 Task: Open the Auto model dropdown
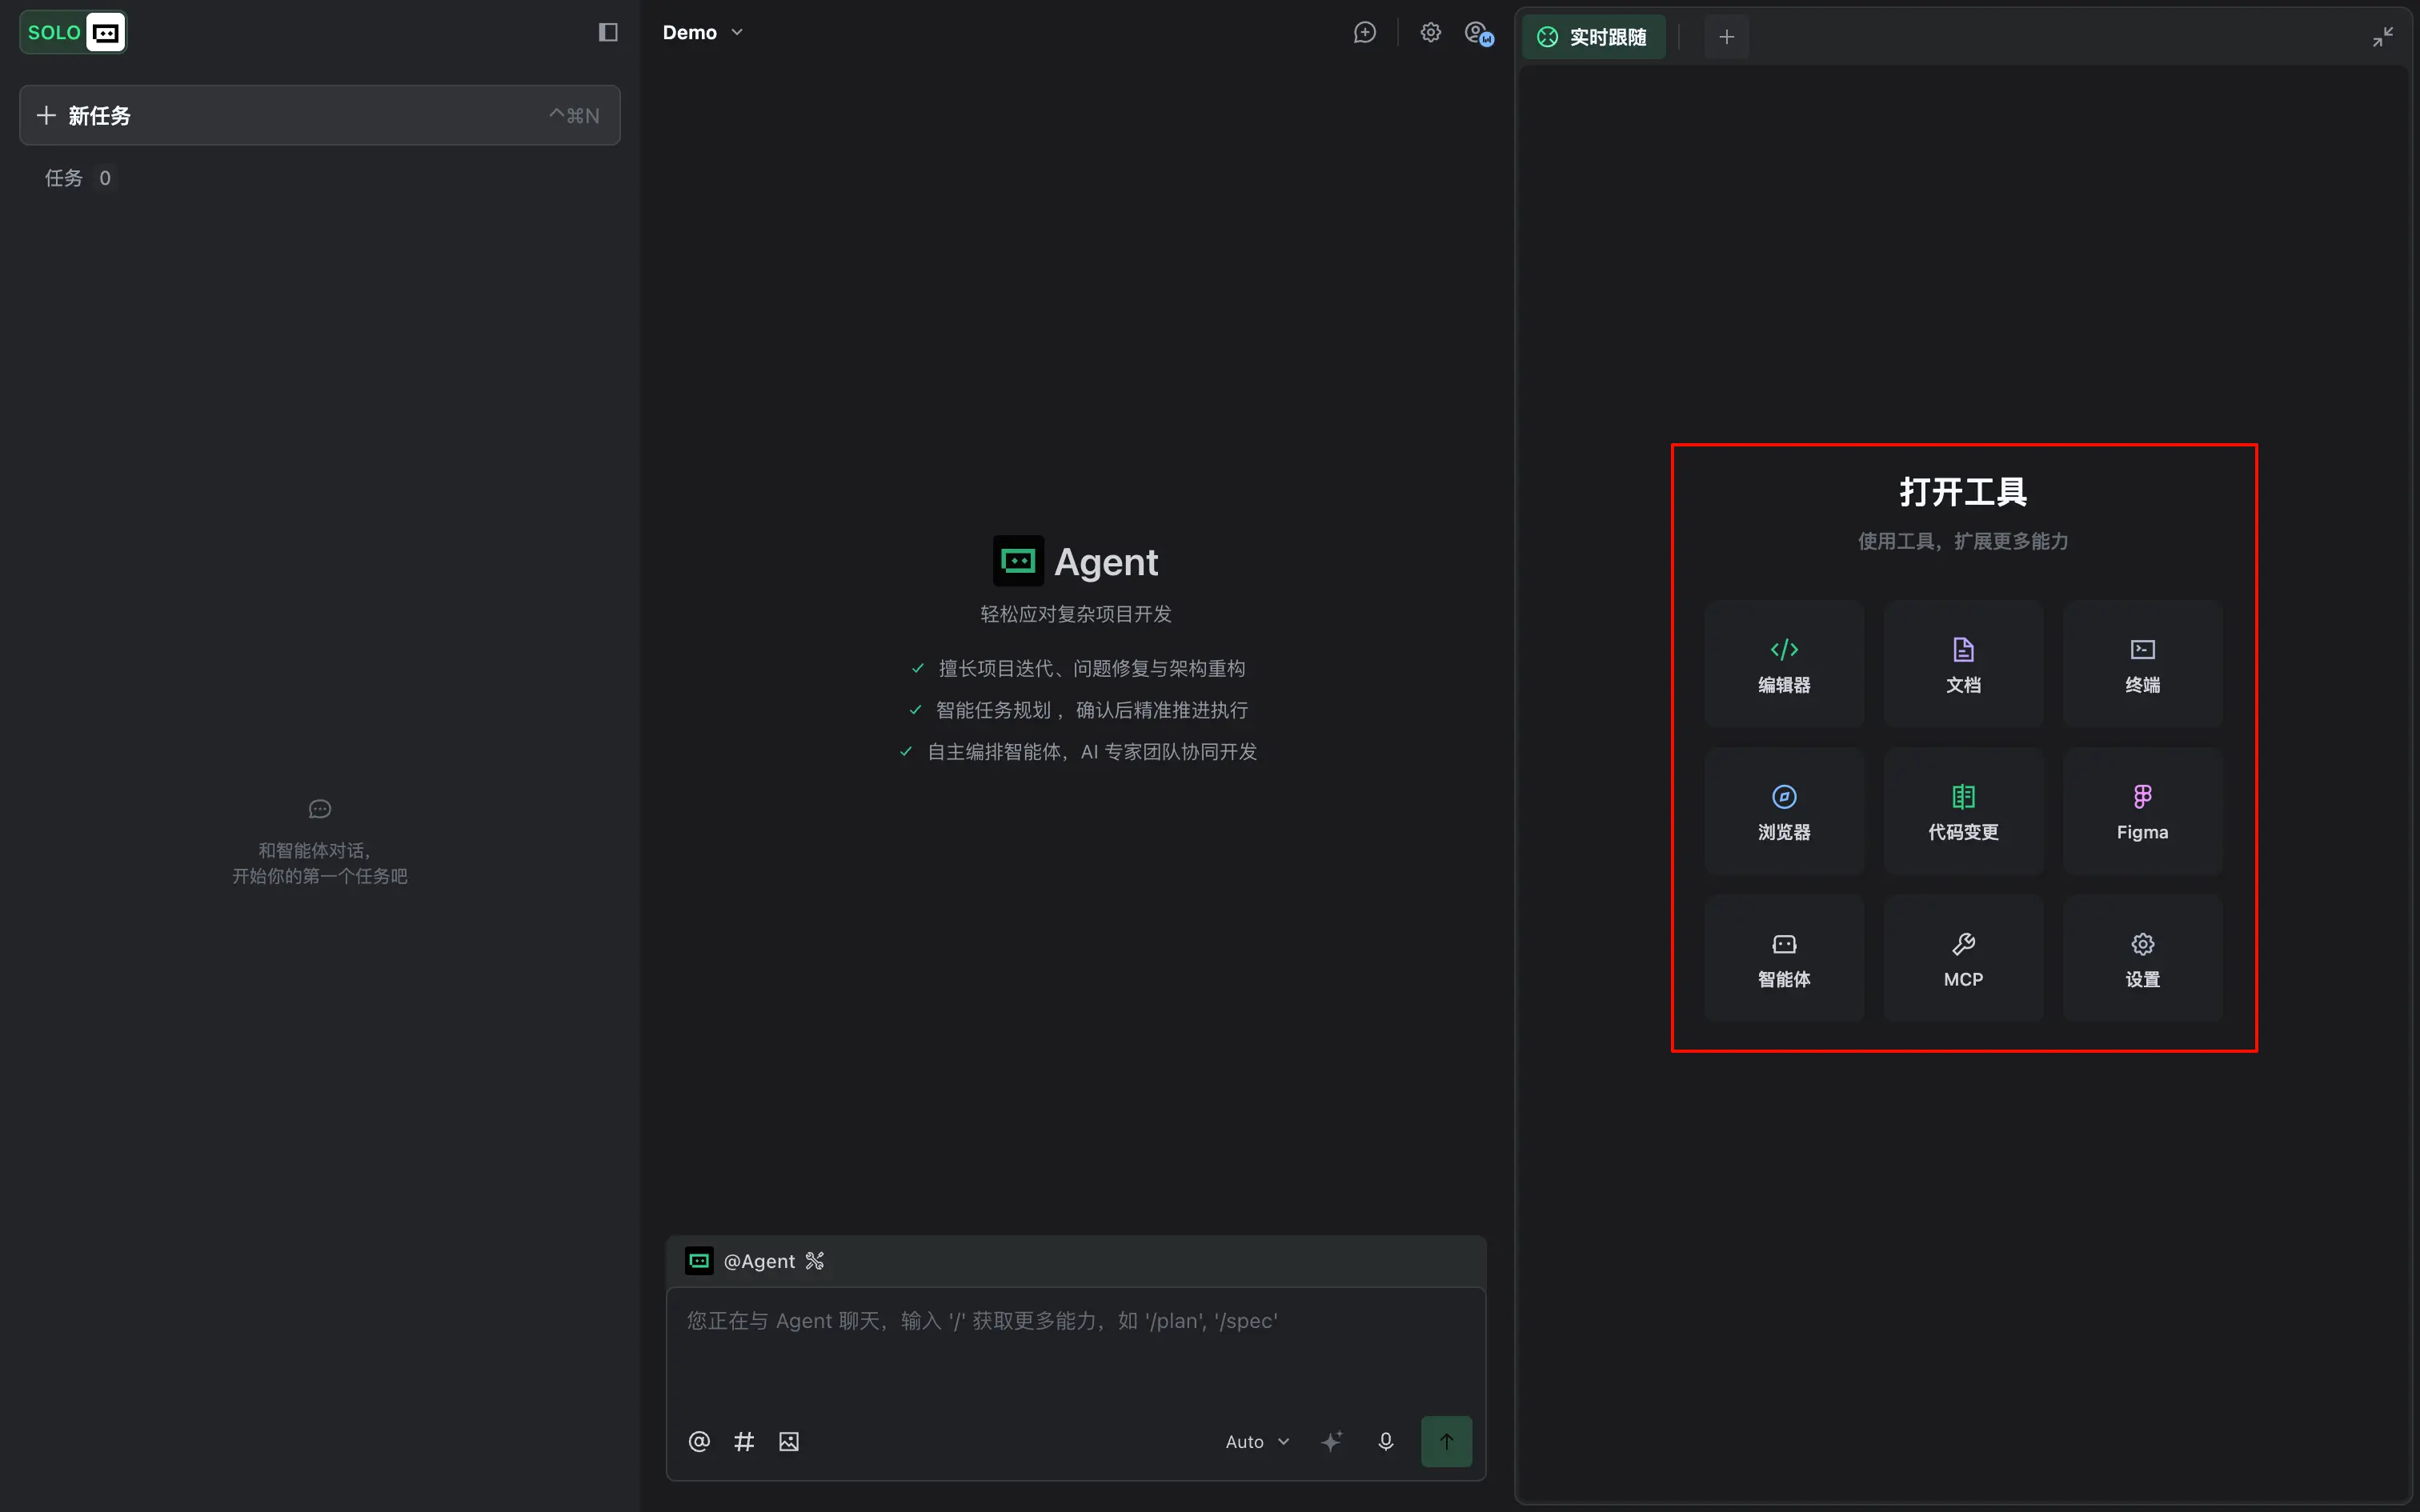tap(1257, 1441)
